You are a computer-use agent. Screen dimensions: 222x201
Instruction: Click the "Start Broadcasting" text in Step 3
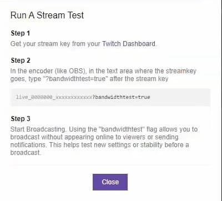pyautogui.click(x=38, y=129)
